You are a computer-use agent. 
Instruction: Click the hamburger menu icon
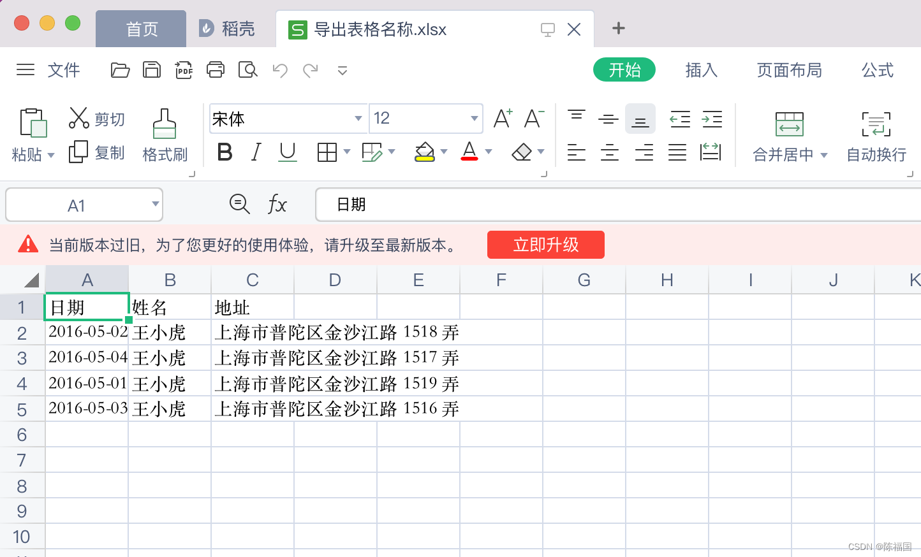[x=26, y=70]
